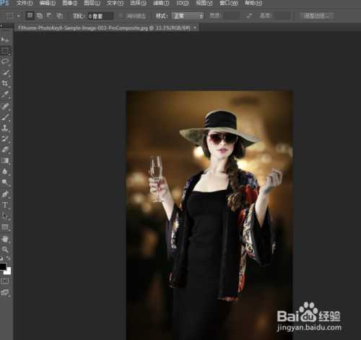Choose New Selection mode in options bar
The height and width of the screenshot is (340, 361).
(30, 16)
